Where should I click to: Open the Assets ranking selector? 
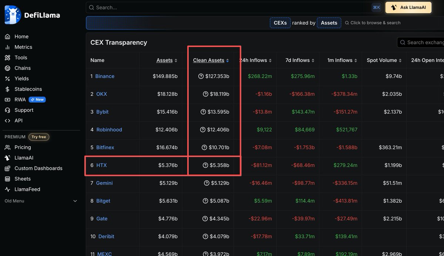(x=329, y=23)
